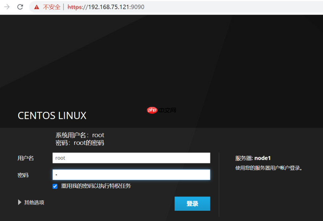Click the CENTOS LINUX branding heading
323x221 pixels.
coord(52,116)
